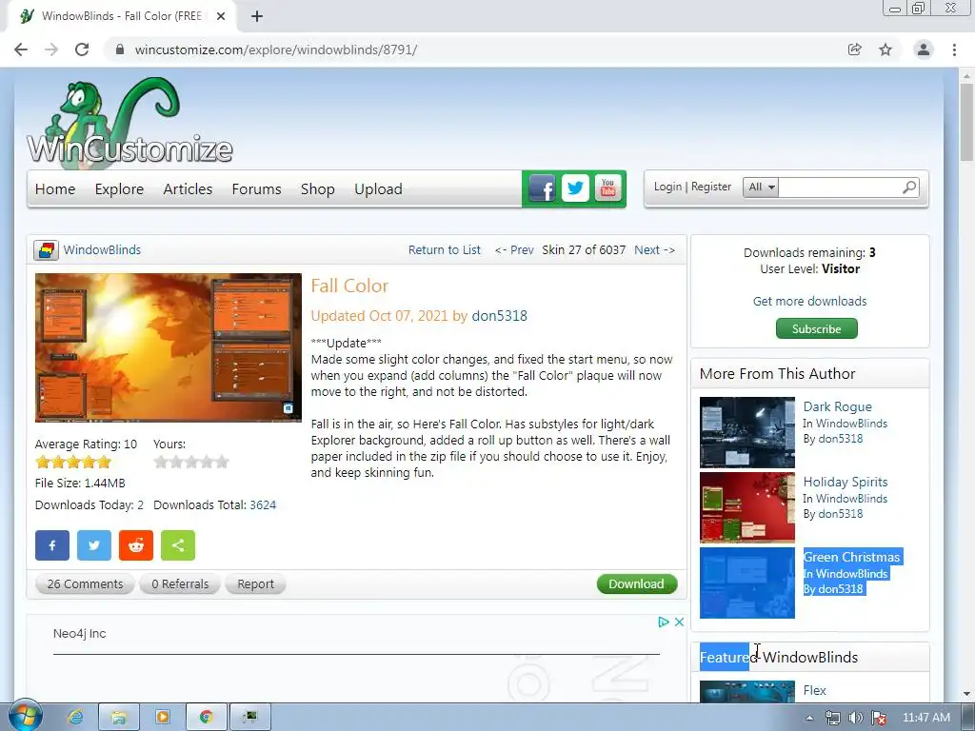Click the Downloads Total 3624 link
The height and width of the screenshot is (731, 975).
(263, 504)
